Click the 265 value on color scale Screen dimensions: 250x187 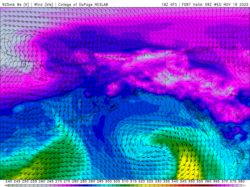50,181
